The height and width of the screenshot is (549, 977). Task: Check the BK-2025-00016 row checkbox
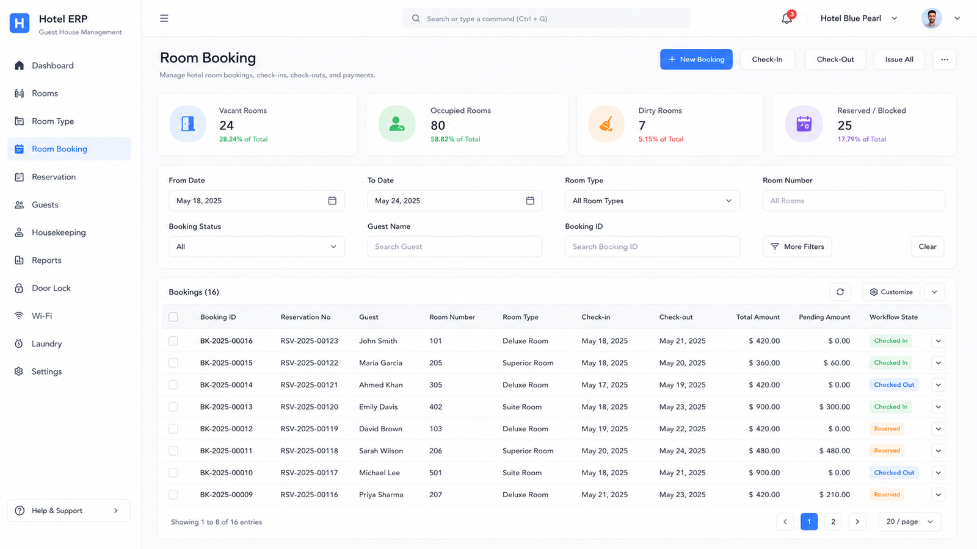click(x=173, y=341)
